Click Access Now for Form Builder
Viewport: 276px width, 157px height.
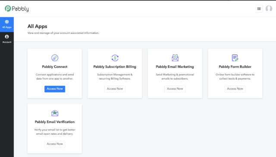click(x=235, y=89)
